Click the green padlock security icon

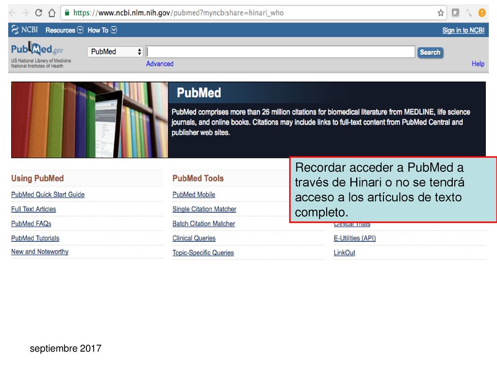click(x=67, y=13)
